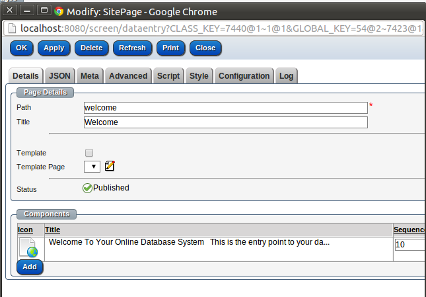The height and width of the screenshot is (297, 426).
Task: Switch to the JSON tab
Action: (x=59, y=76)
